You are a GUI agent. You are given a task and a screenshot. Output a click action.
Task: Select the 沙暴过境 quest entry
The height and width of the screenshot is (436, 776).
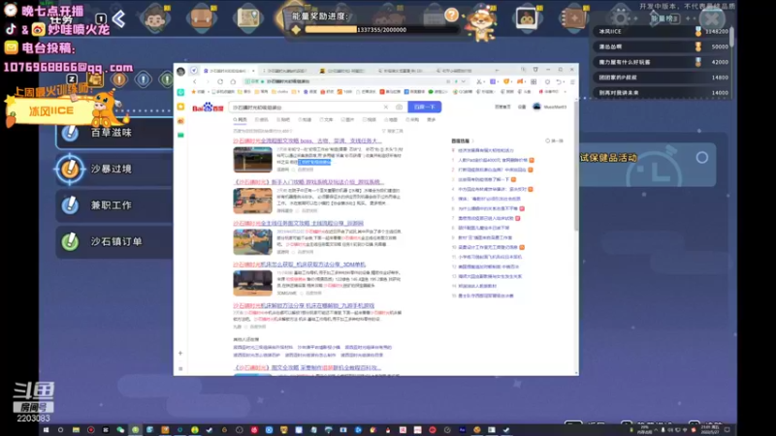pos(113,169)
